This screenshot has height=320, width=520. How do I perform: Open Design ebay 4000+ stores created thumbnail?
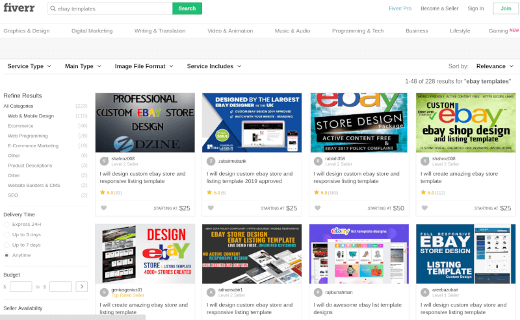(145, 254)
